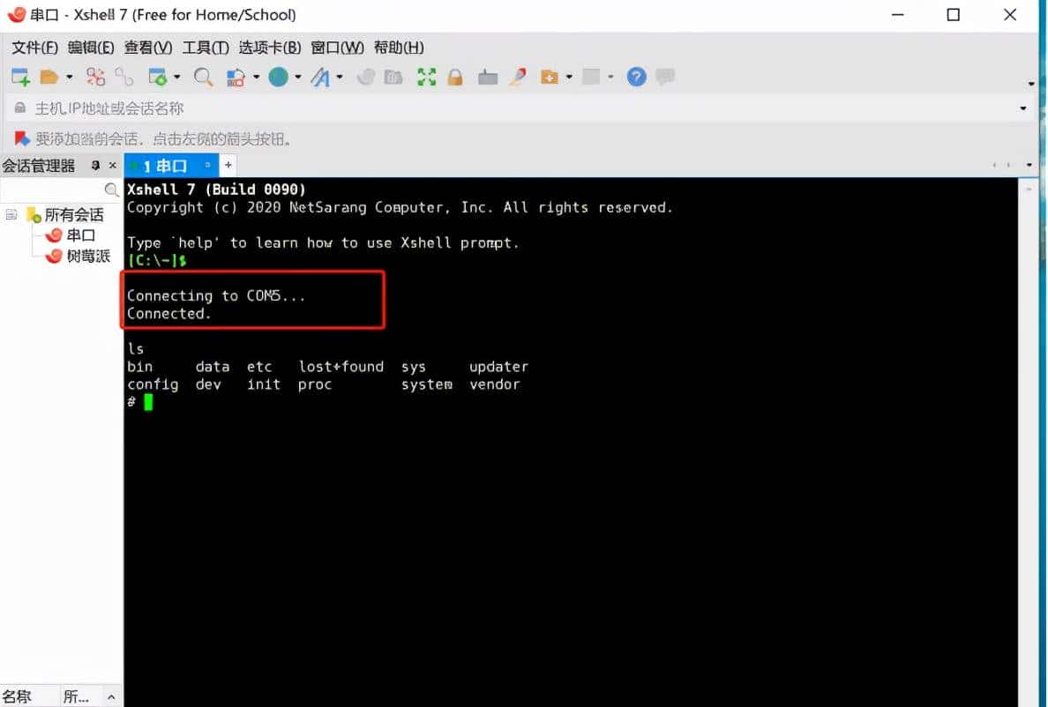
Task: Lock the screen using the padlock icon
Action: [x=455, y=78]
